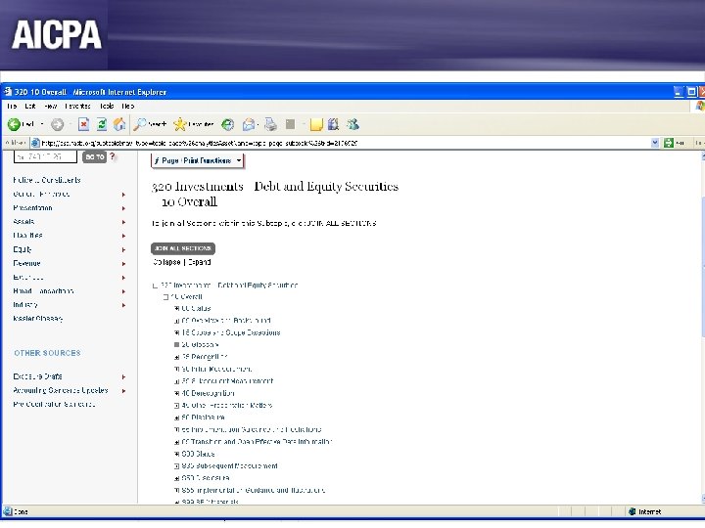
Task: Open the Help menu
Action: click(128, 106)
